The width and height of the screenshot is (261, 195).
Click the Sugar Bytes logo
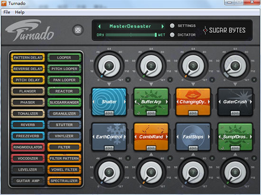tap(224, 30)
